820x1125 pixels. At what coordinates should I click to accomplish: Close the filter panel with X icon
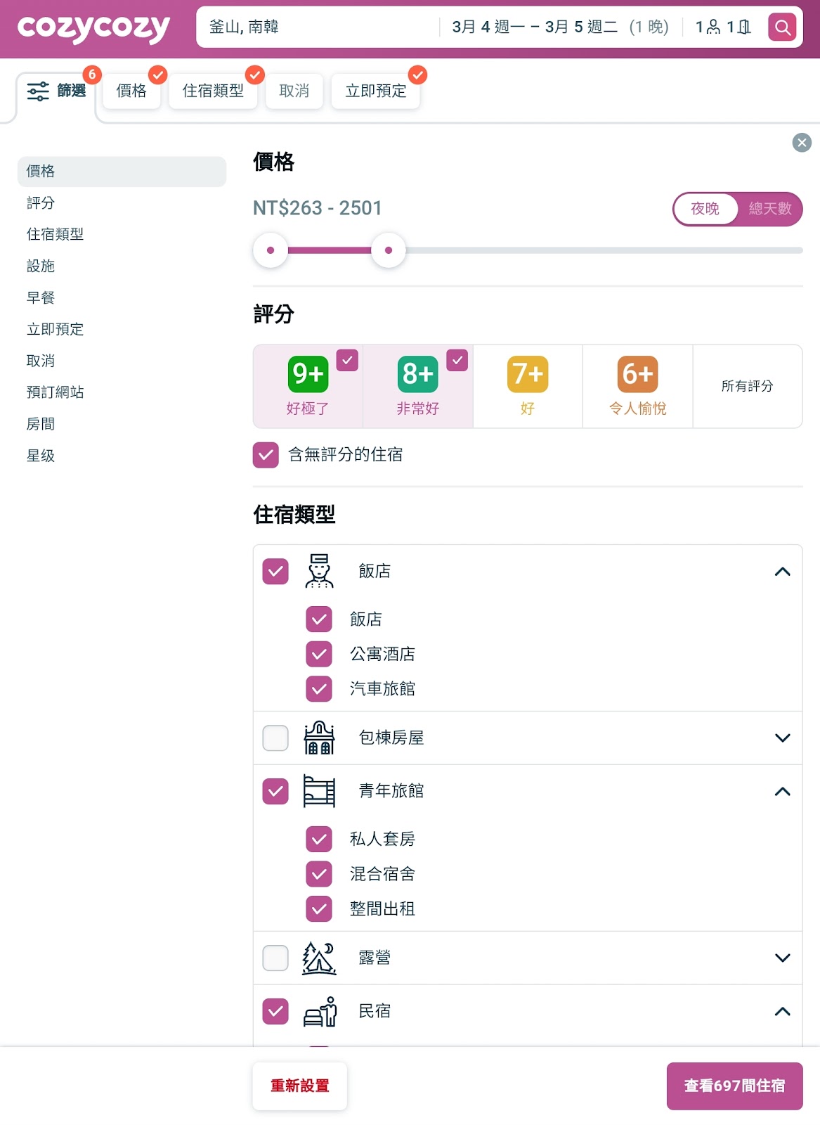click(802, 143)
